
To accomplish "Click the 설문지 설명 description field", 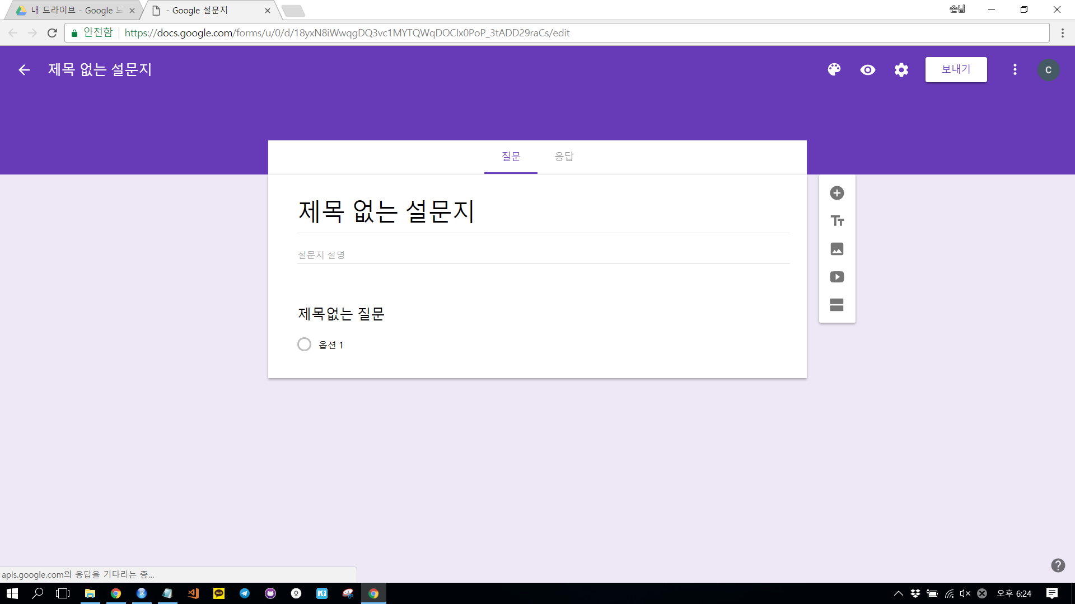I will 543,255.
